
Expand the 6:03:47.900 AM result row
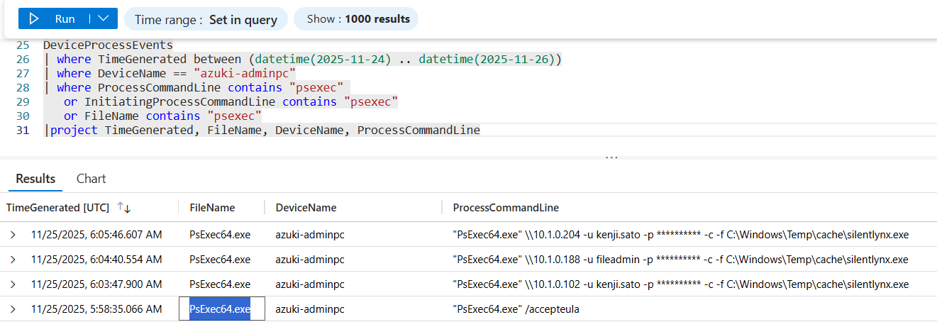[x=13, y=284]
